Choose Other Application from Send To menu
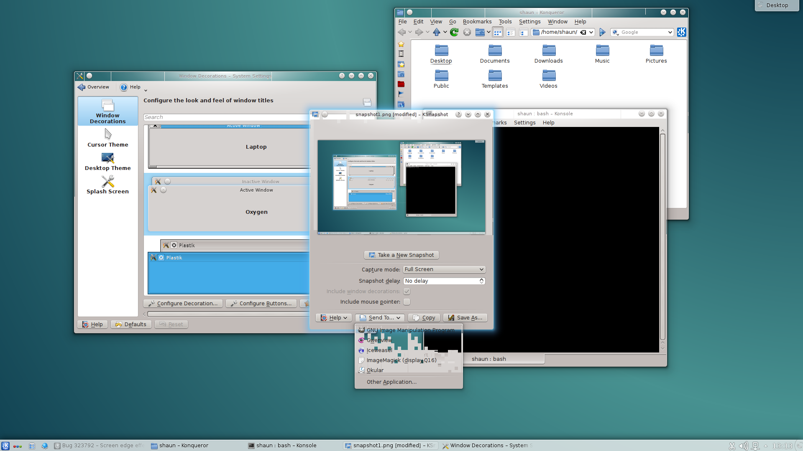The height and width of the screenshot is (451, 803). (x=408, y=382)
